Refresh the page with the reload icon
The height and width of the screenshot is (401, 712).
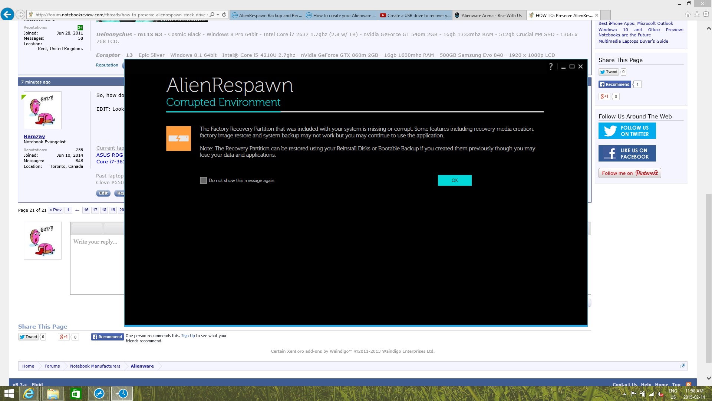224,15
